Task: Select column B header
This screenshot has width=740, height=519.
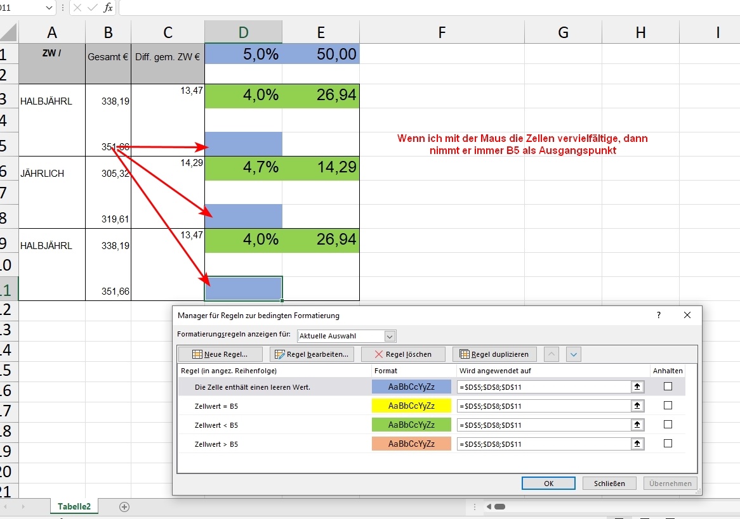Action: click(108, 32)
